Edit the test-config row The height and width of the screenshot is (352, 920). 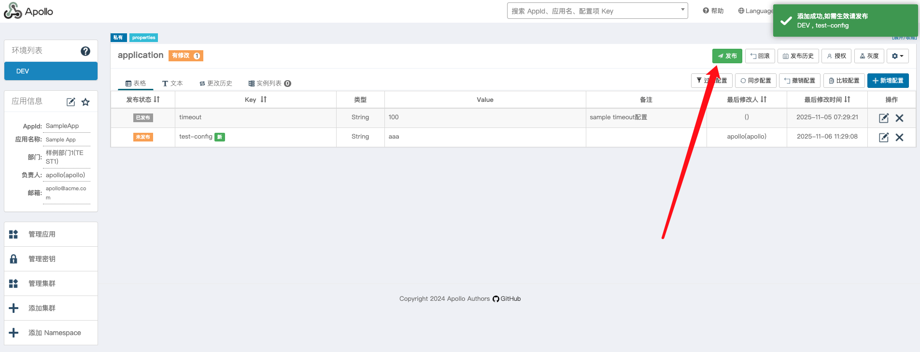click(884, 137)
